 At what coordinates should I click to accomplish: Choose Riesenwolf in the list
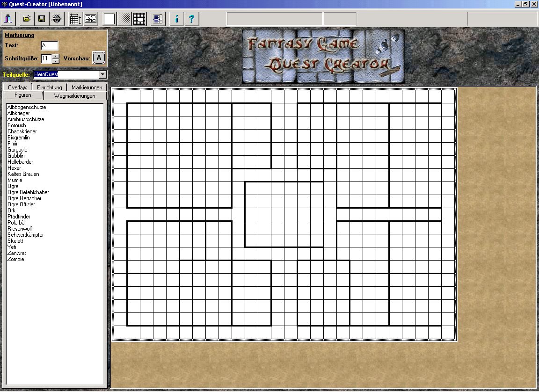coord(20,229)
